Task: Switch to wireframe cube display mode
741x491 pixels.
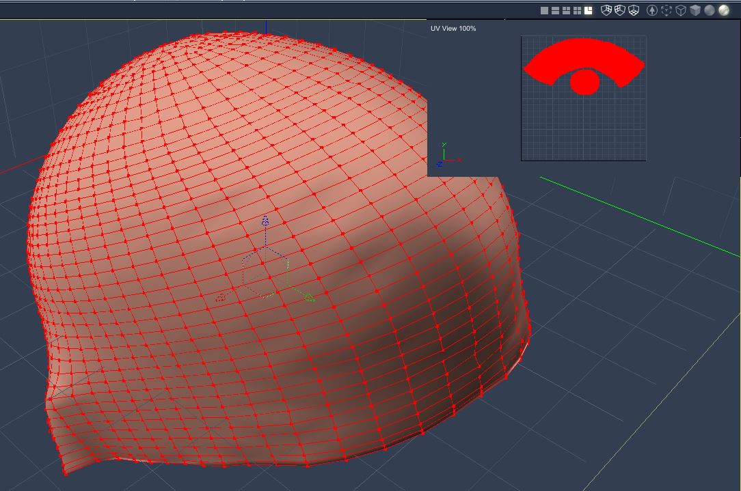Action: 681,10
